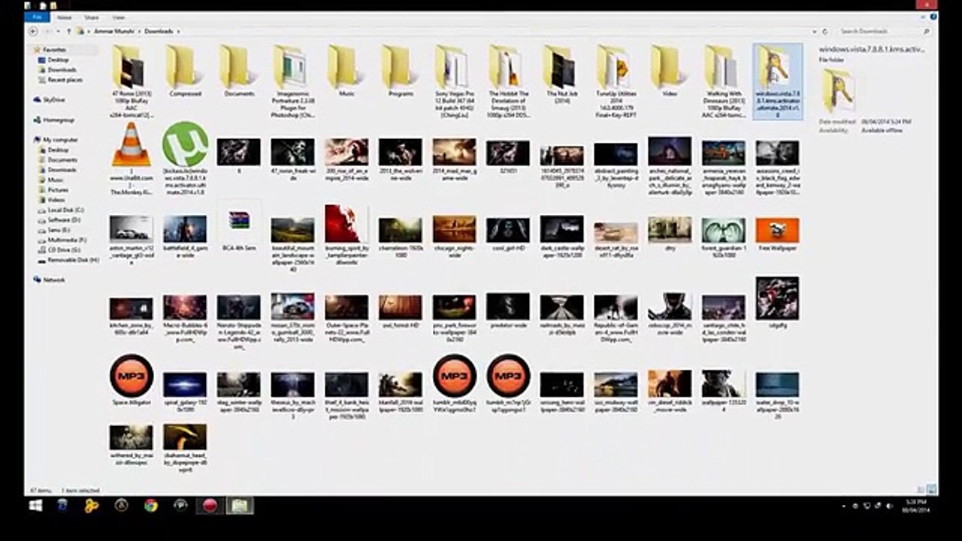Select Videos under My computer
The height and width of the screenshot is (541, 962).
pos(56,200)
